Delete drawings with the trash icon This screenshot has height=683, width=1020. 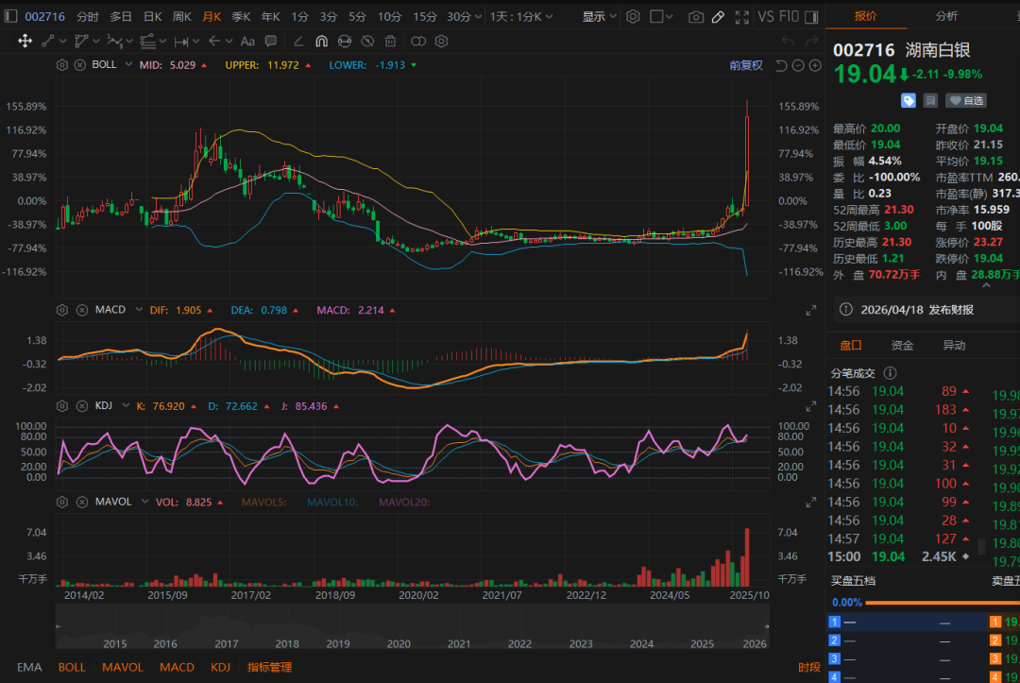pyautogui.click(x=391, y=41)
